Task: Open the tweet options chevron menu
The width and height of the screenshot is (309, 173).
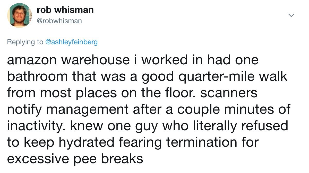Action: 291,16
